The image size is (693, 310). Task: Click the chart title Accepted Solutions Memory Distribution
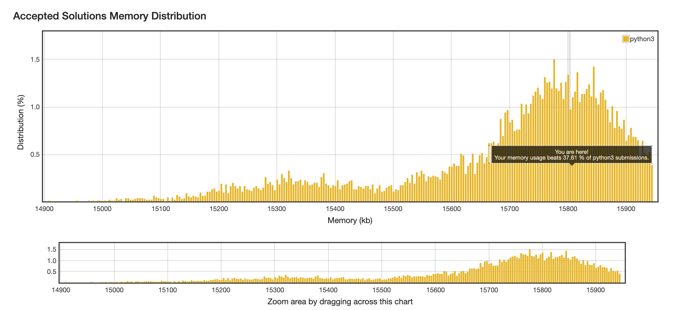pos(110,16)
